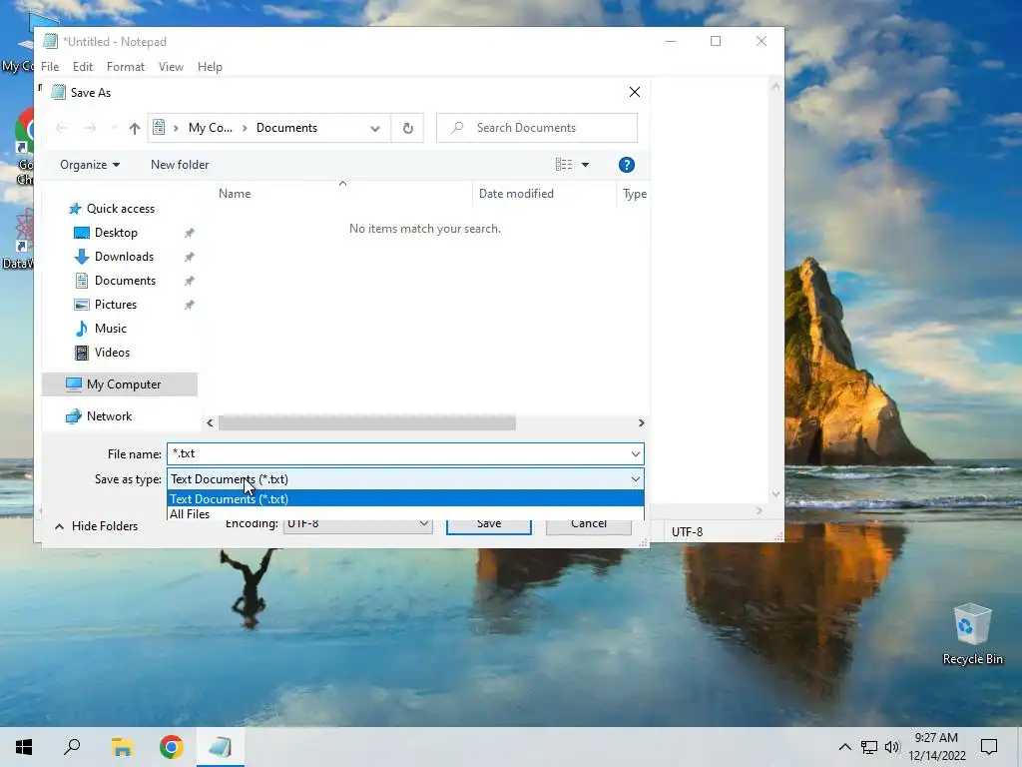1022x767 pixels.
Task: Launch Google Chrome from the taskbar
Action: 172,747
